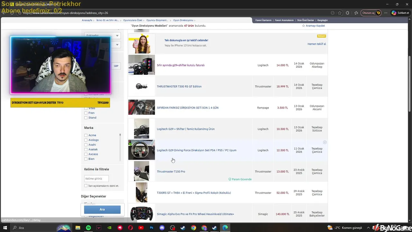Open Favori Aramalarım menu
The image size is (412, 232).
click(x=284, y=20)
